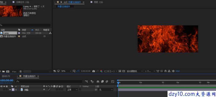Viewport: 216px width, 97px height.
Task: Click the primary viewer monitor icon
Action: (x=58, y=71)
